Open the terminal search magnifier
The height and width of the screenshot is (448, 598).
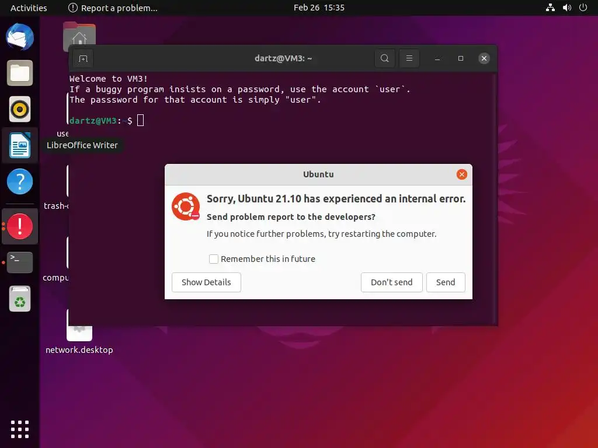coord(385,58)
